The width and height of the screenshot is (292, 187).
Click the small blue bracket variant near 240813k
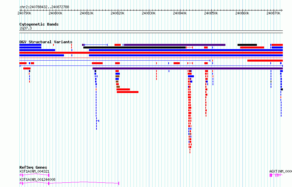[96, 76]
